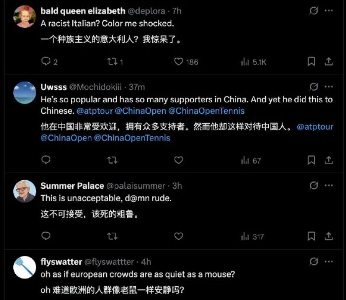Like bald queen elizabeth's tweet
The width and height of the screenshot is (346, 300).
pos(179,62)
